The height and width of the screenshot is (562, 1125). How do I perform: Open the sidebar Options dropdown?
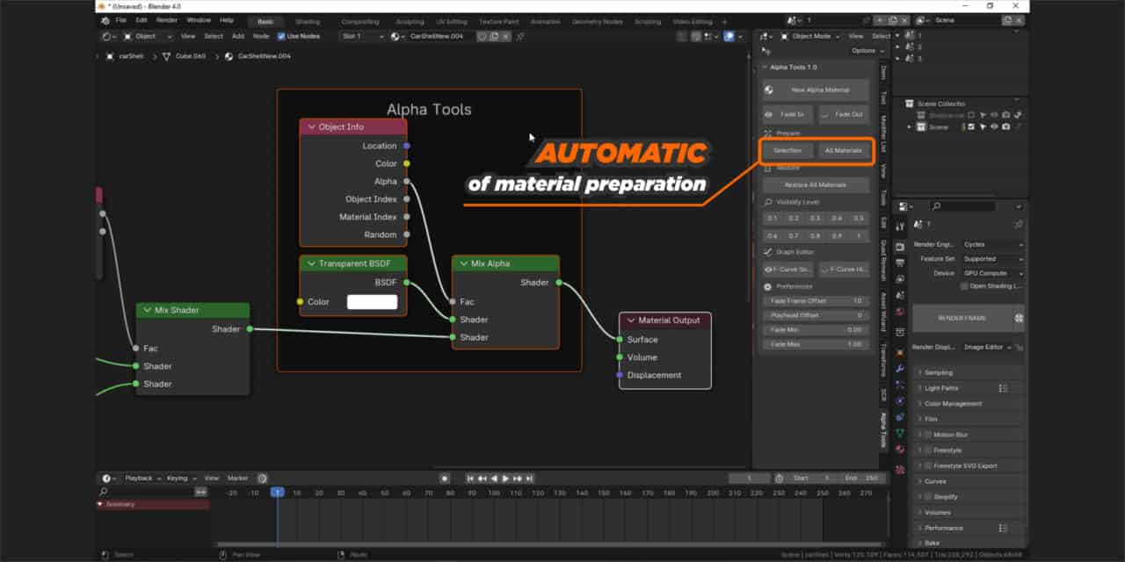point(866,51)
